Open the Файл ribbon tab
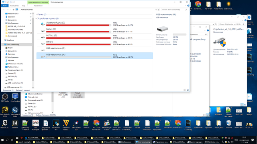 click(5, 6)
